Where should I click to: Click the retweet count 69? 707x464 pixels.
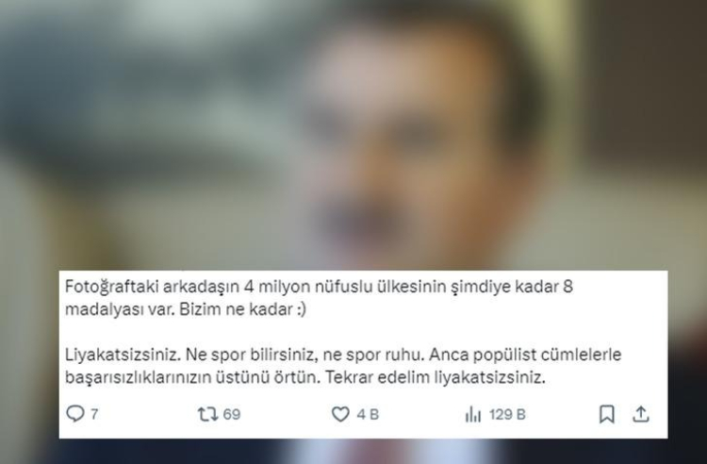pyautogui.click(x=232, y=414)
